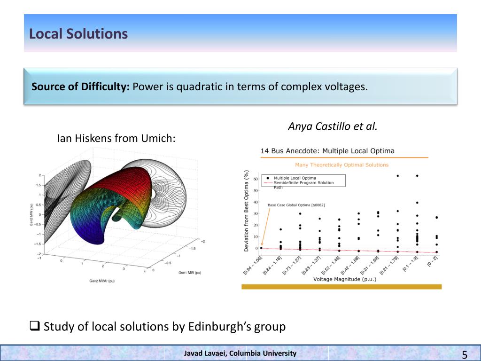This screenshot has height=361, width=481.
Task: Click the '[0 – 2]' x-axis tick label
Action: [x=433, y=261]
